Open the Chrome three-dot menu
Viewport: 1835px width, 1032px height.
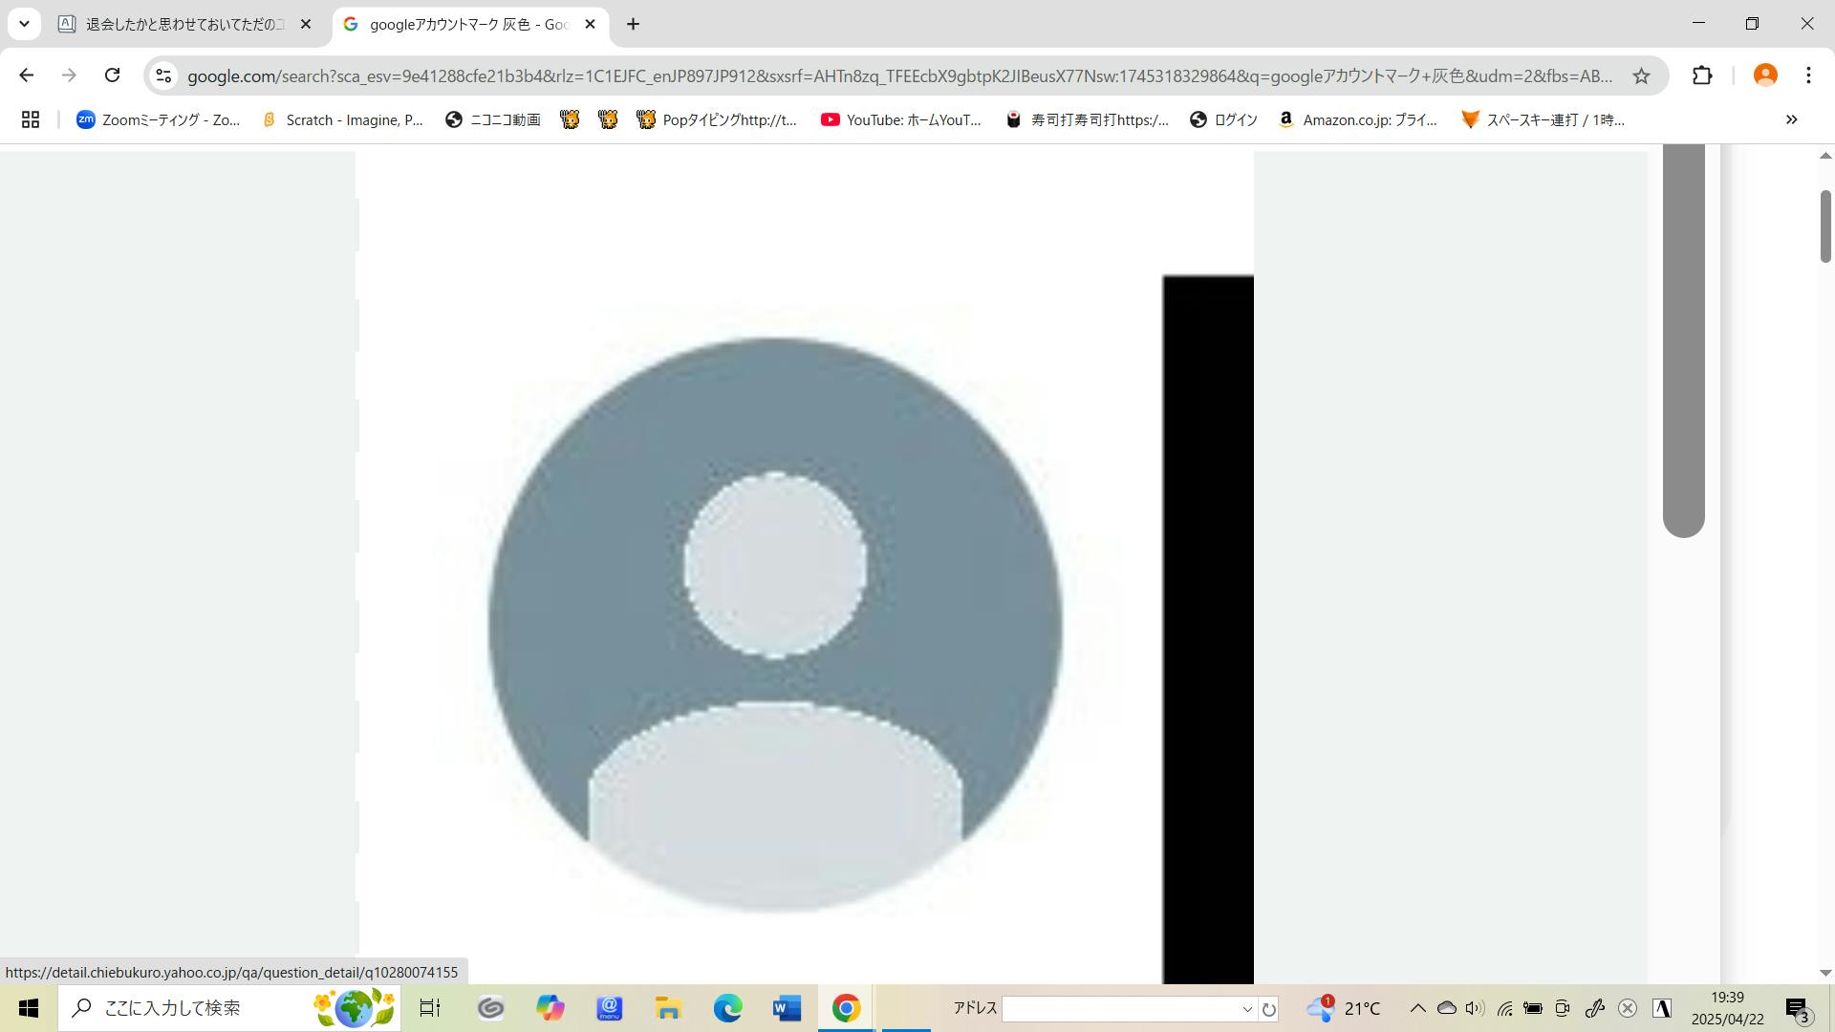(x=1808, y=75)
